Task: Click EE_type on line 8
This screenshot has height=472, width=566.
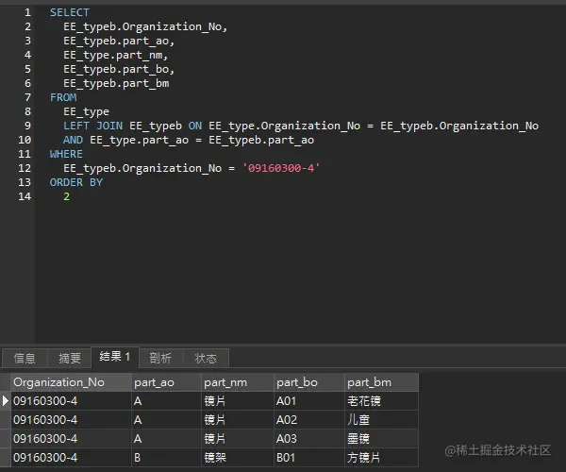Action: coord(86,111)
